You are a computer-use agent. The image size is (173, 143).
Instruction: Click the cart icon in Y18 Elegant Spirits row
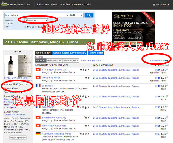(x=81, y=69)
